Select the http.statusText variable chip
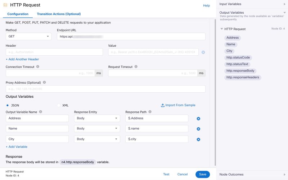The height and width of the screenshot is (180, 288). 237,64
